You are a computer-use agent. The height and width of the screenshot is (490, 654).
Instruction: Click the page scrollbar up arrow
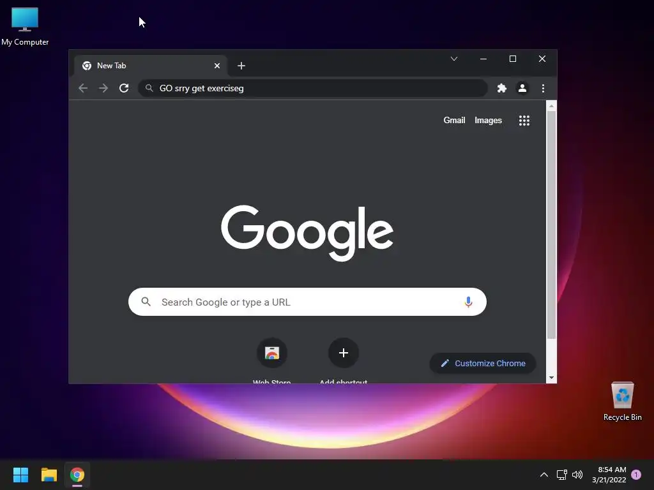(x=551, y=107)
